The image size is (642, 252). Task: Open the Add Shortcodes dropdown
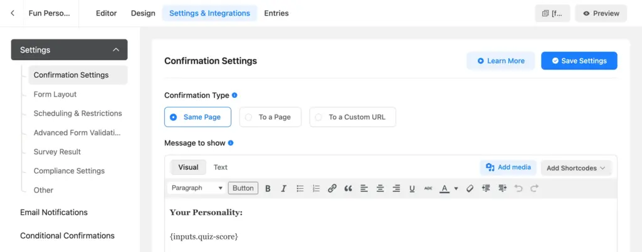[x=576, y=168]
